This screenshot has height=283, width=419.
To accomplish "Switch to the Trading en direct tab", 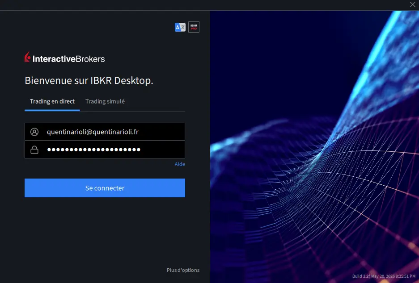I will (52, 101).
